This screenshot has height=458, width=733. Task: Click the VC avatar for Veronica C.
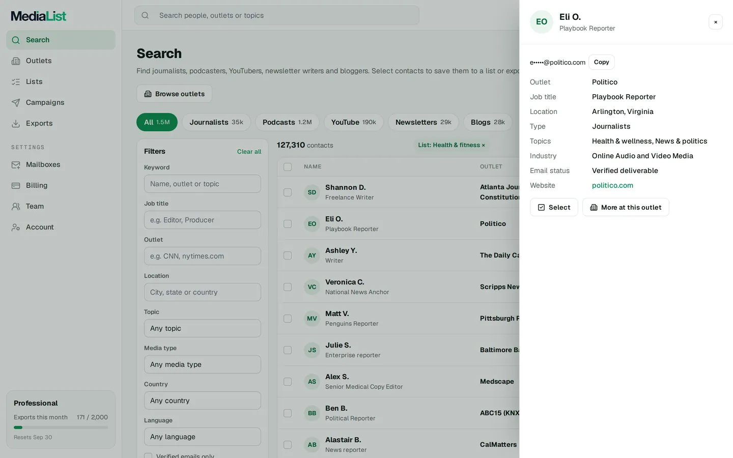[312, 287]
